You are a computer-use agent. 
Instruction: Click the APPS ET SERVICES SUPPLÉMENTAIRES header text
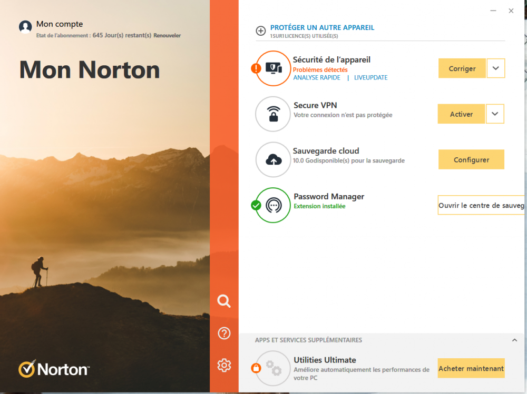click(x=308, y=340)
